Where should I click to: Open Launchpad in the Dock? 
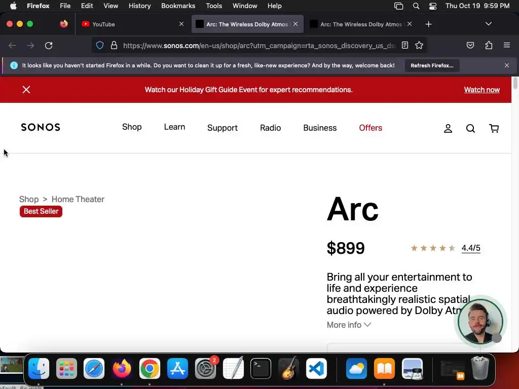(x=66, y=369)
